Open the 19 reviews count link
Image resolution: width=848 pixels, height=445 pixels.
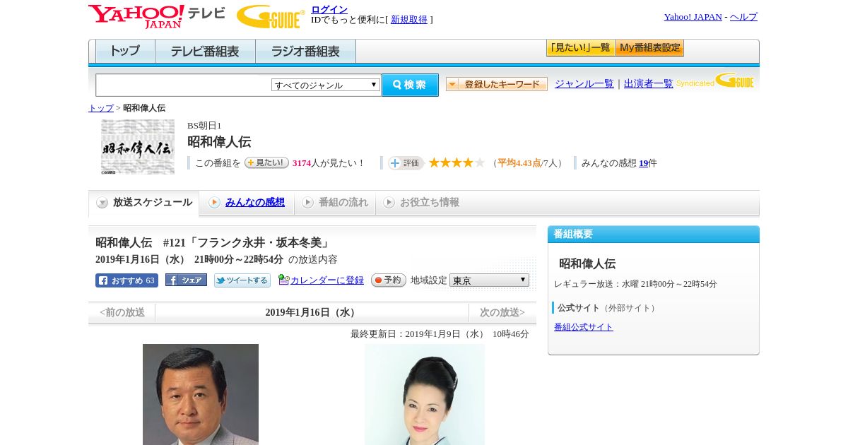click(x=643, y=163)
